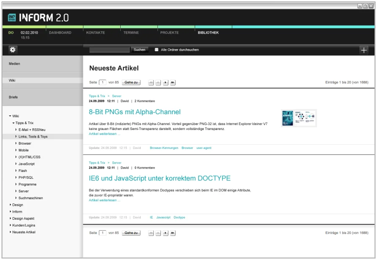Viewport: 377px width, 260px height.
Task: Go to previous page in bottom pagination
Action: pos(158,233)
